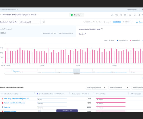Click the timeline overview scrollbar handle
The image size is (143, 119).
(x=77, y=74)
